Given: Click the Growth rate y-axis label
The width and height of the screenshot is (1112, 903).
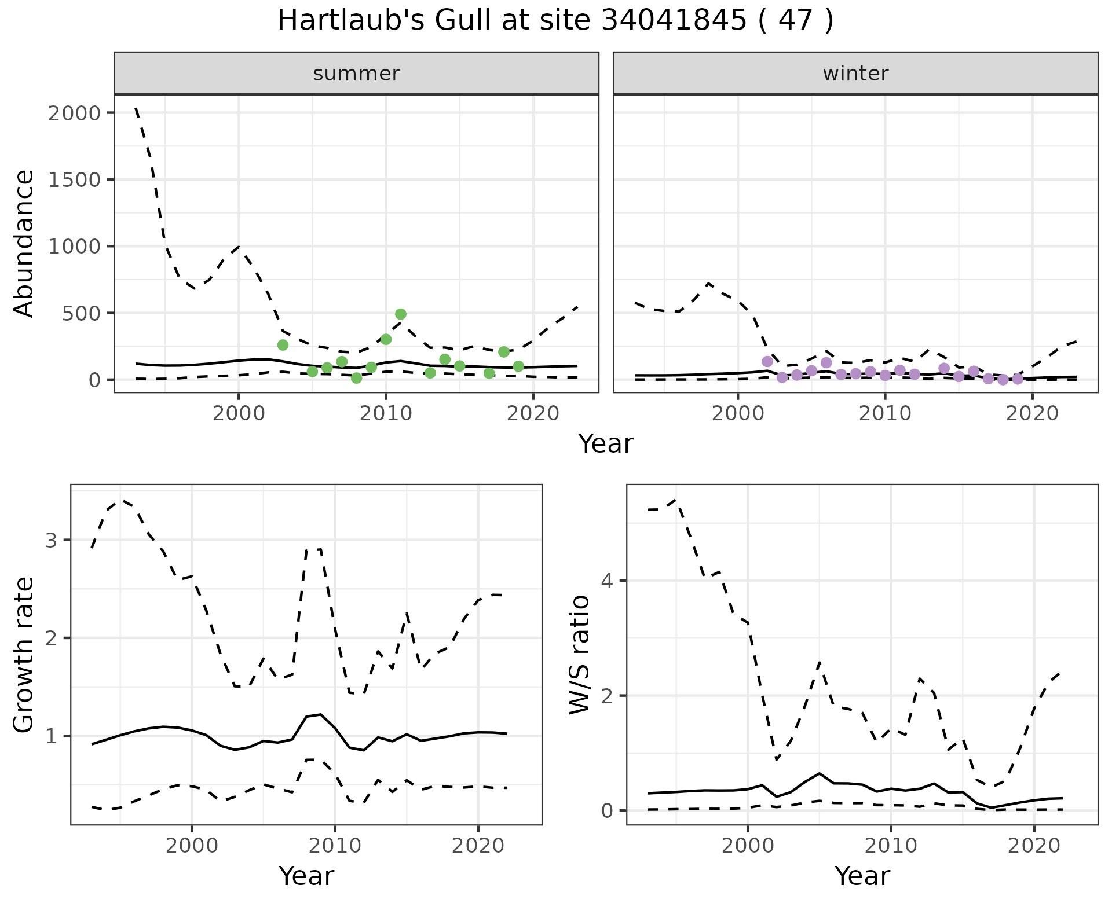Looking at the screenshot, I should [24, 655].
